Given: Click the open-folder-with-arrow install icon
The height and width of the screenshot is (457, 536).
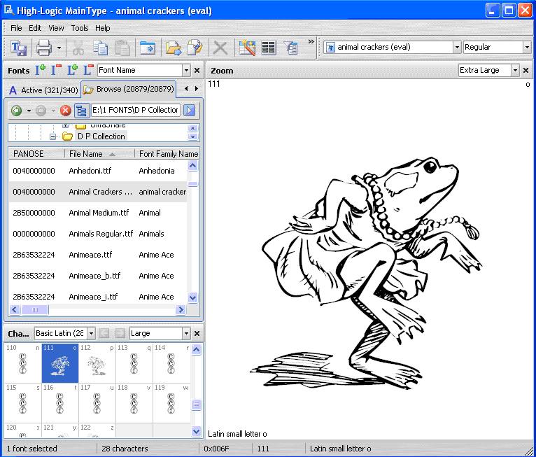Looking at the screenshot, I should coord(174,48).
